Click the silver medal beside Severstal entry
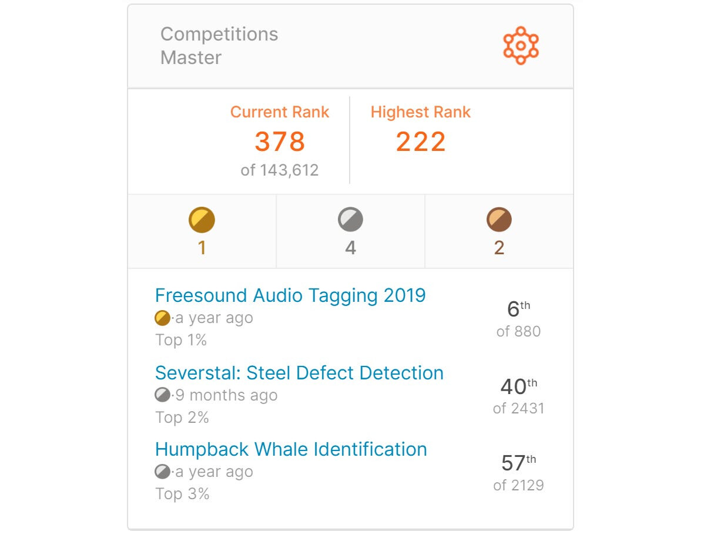714x535 pixels. (x=162, y=395)
